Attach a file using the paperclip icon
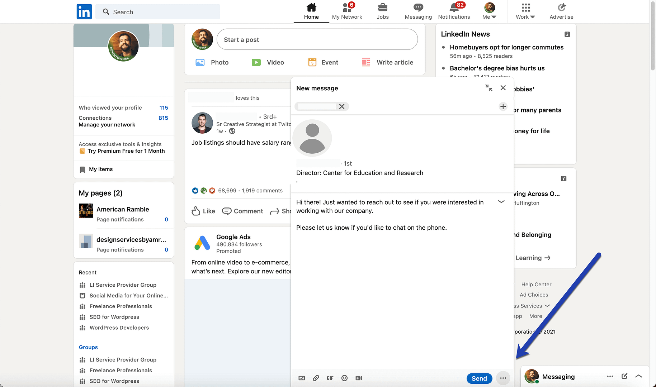The image size is (656, 387). pos(316,378)
